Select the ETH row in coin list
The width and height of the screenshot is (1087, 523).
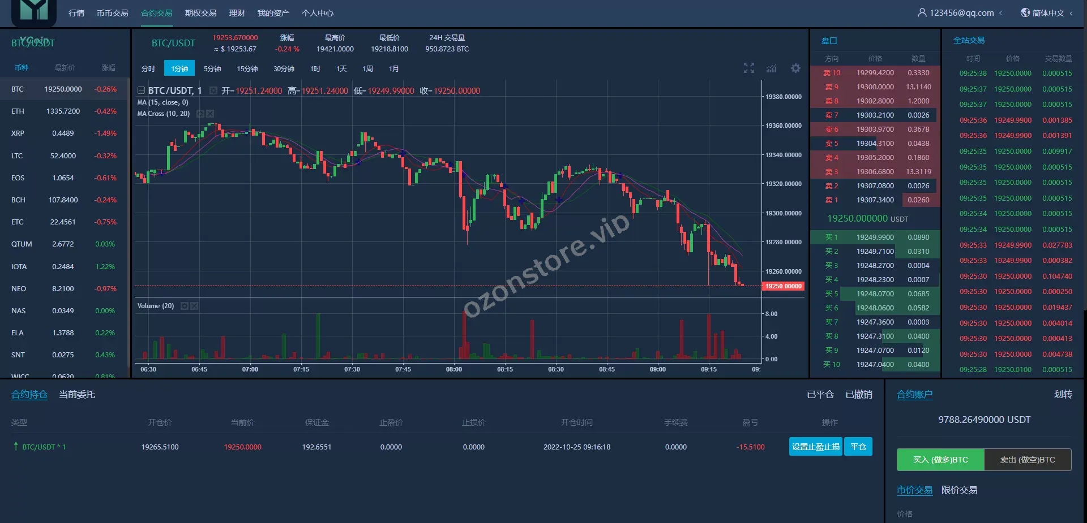pyautogui.click(x=63, y=111)
